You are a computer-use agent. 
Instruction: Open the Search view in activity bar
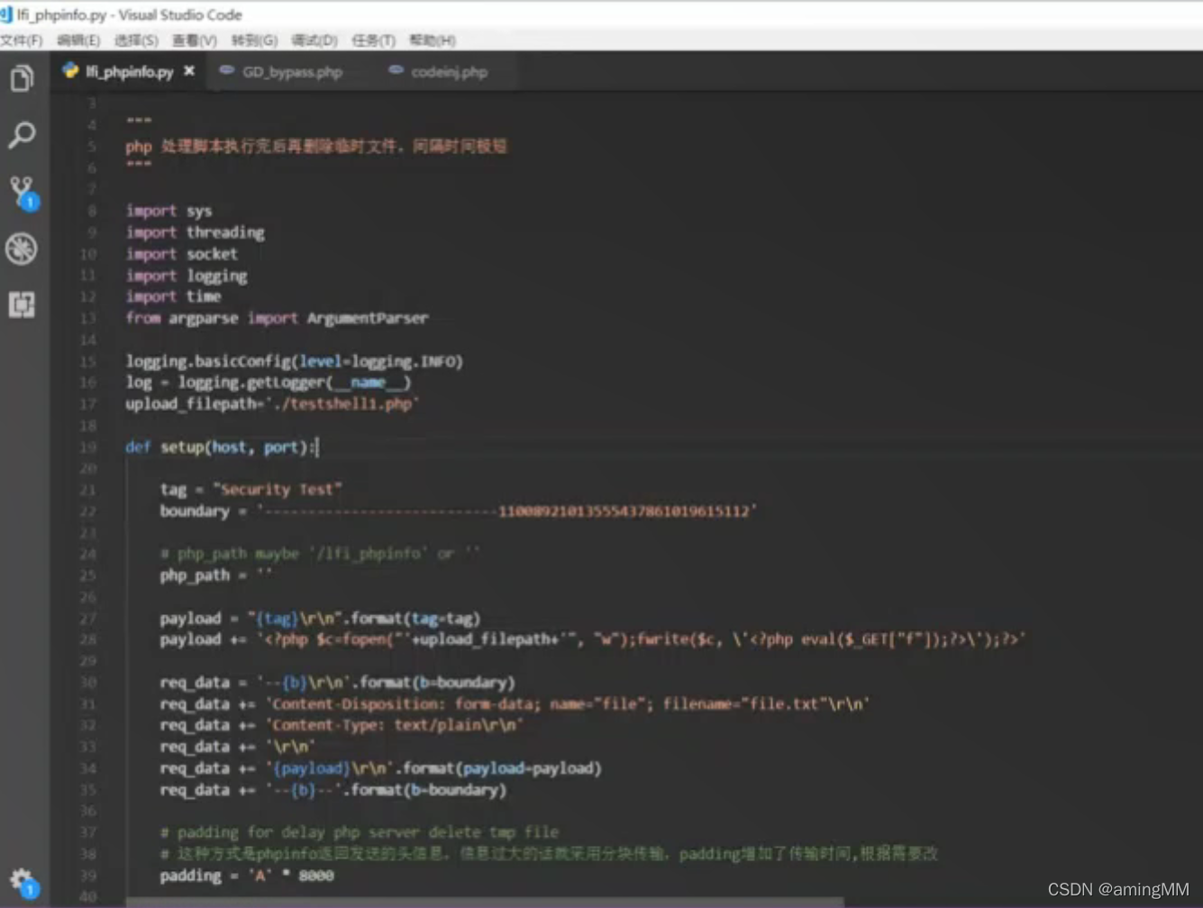(22, 135)
